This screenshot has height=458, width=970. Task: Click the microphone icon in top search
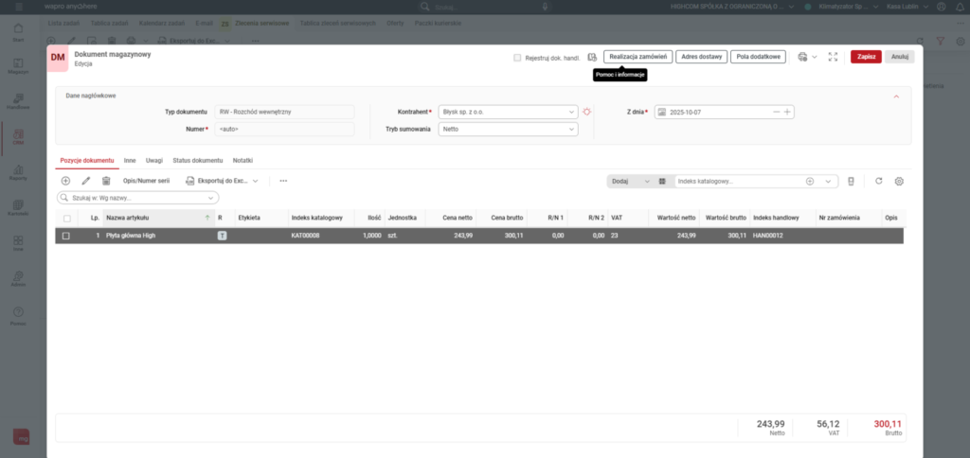pyautogui.click(x=545, y=7)
